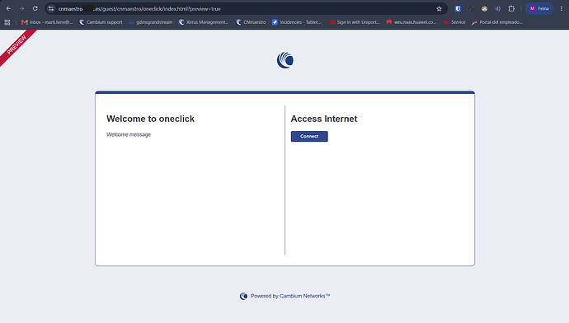Click Powered by Cambium Networks footer text
The image size is (569, 323).
290,296
